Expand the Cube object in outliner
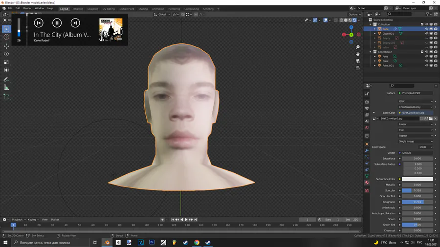The image size is (440, 247). pyautogui.click(x=375, y=29)
